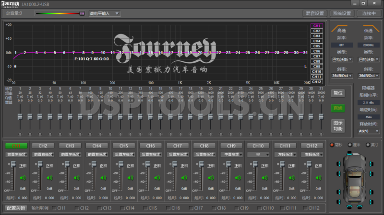Mute the CH7 speaker icon
Screen dimensions: 384x215
pyautogui.click(x=184, y=178)
